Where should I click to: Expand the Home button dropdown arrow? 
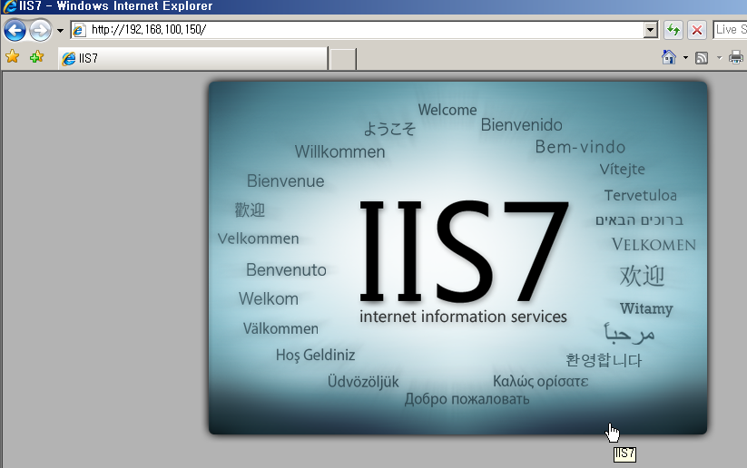tap(685, 58)
